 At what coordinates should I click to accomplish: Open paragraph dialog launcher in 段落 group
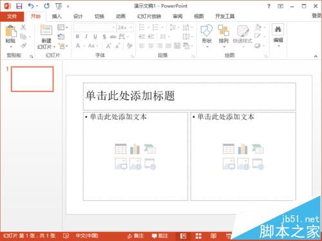tap(193, 56)
